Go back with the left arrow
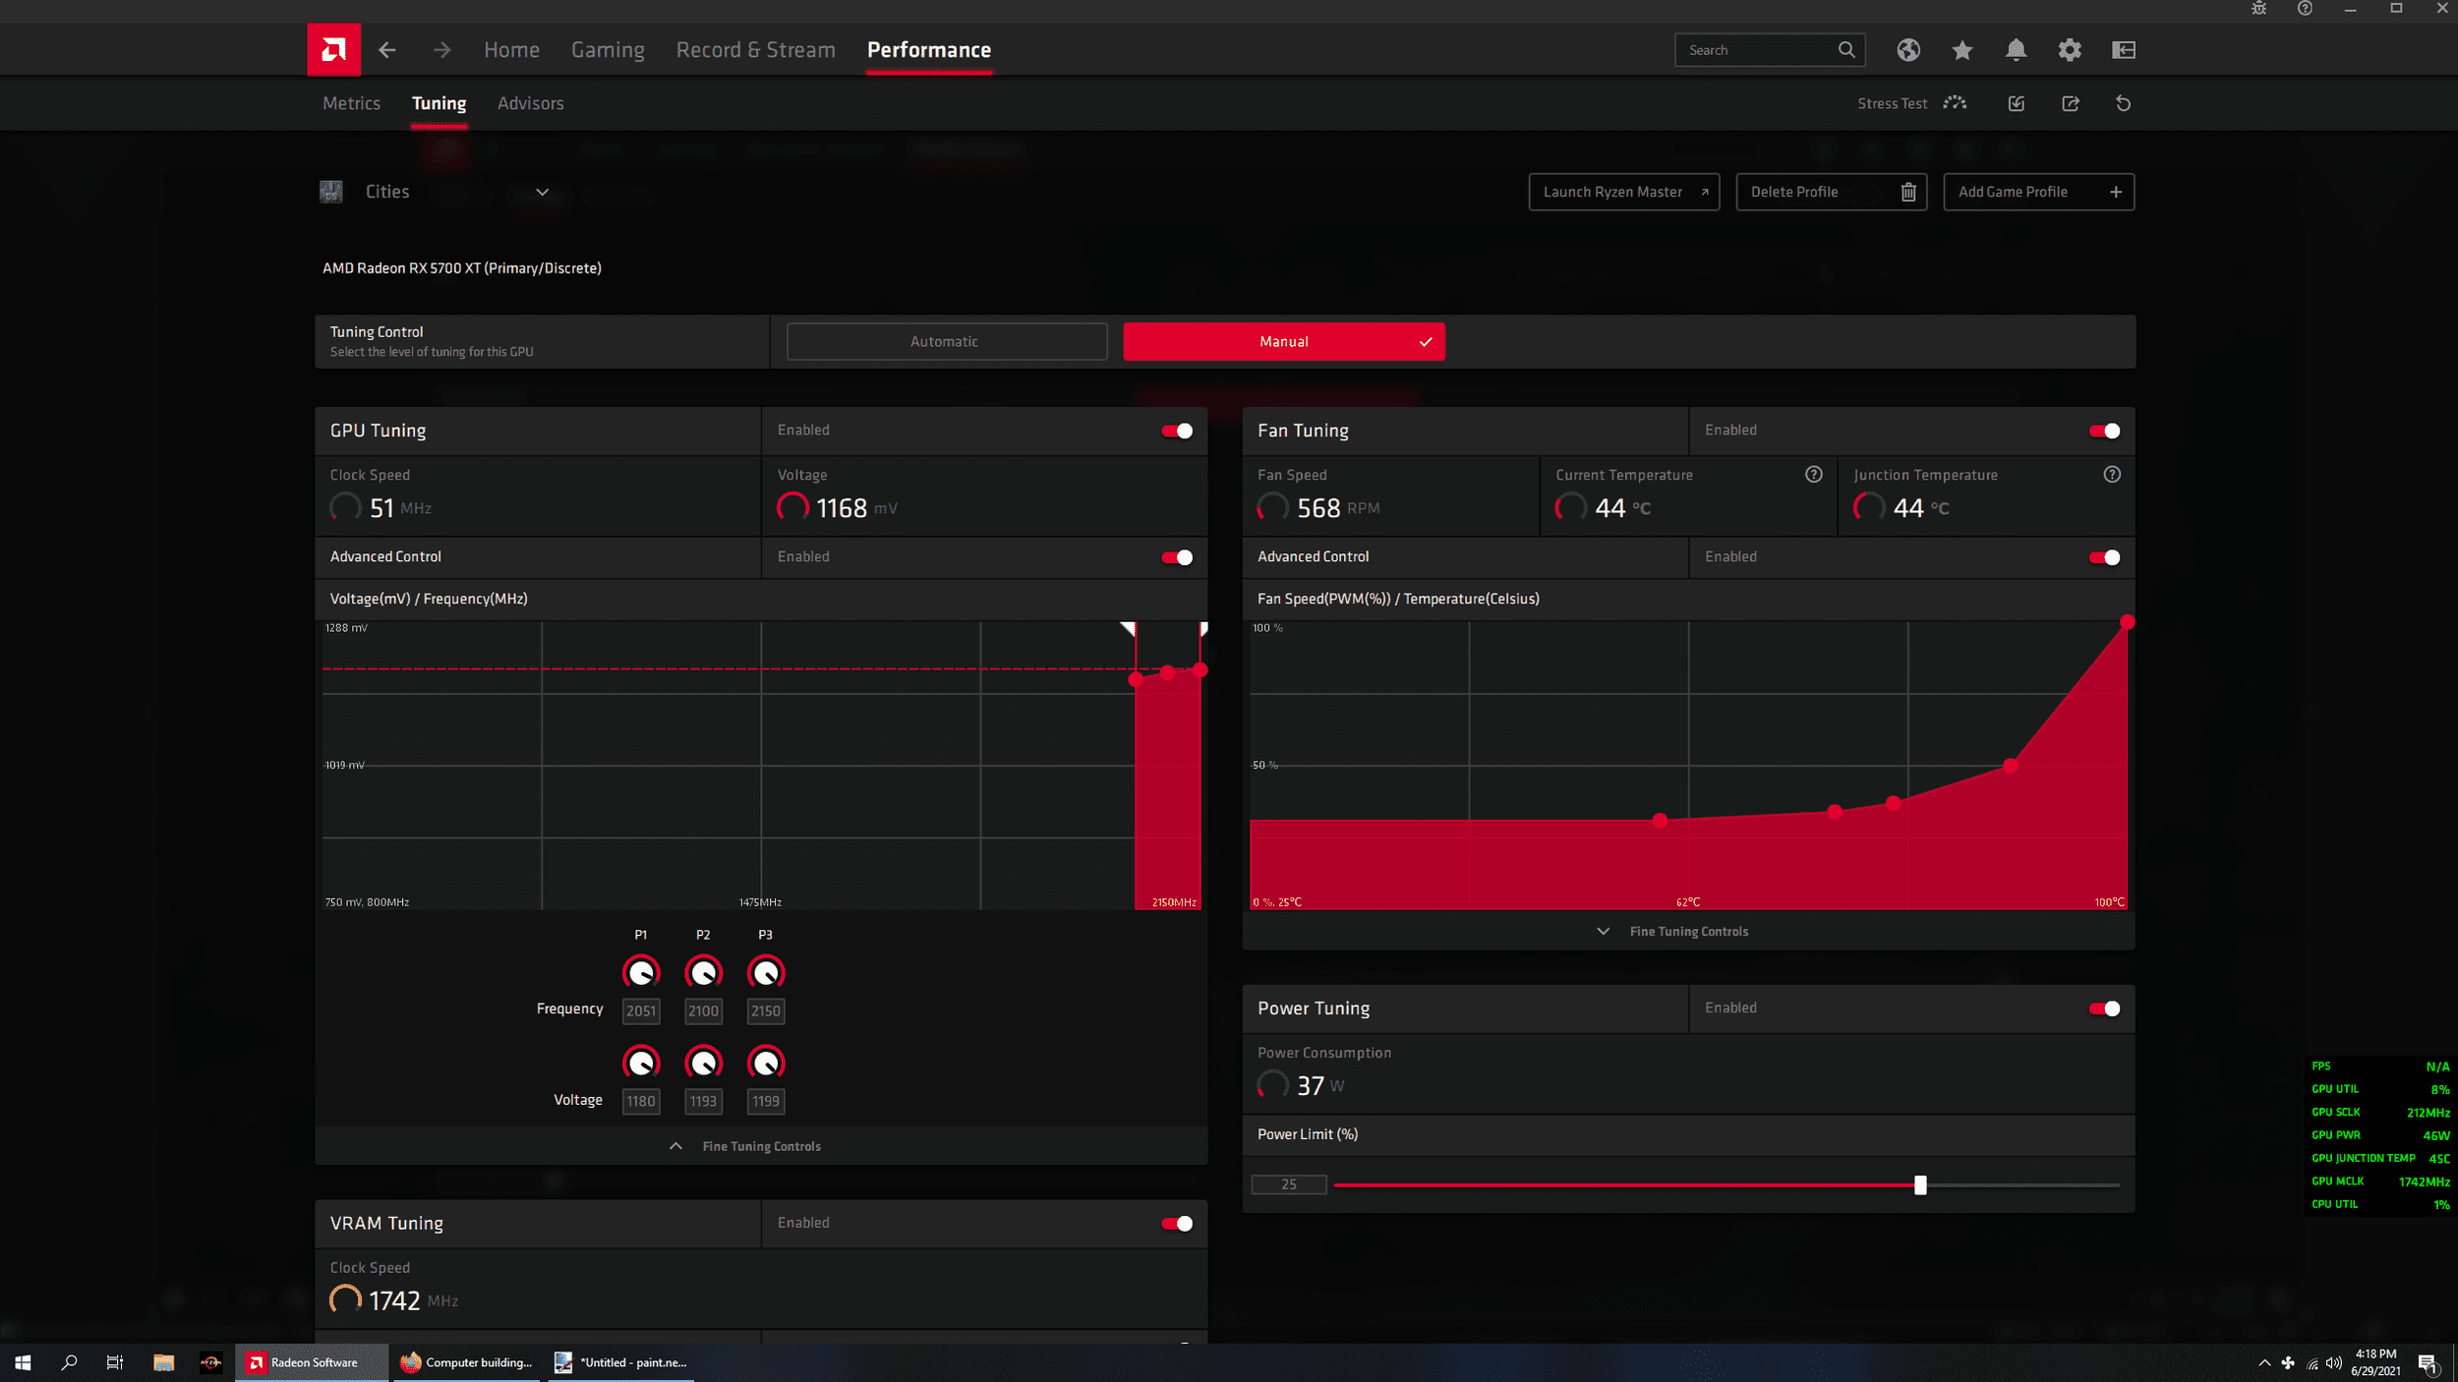2458x1382 pixels. 387,50
